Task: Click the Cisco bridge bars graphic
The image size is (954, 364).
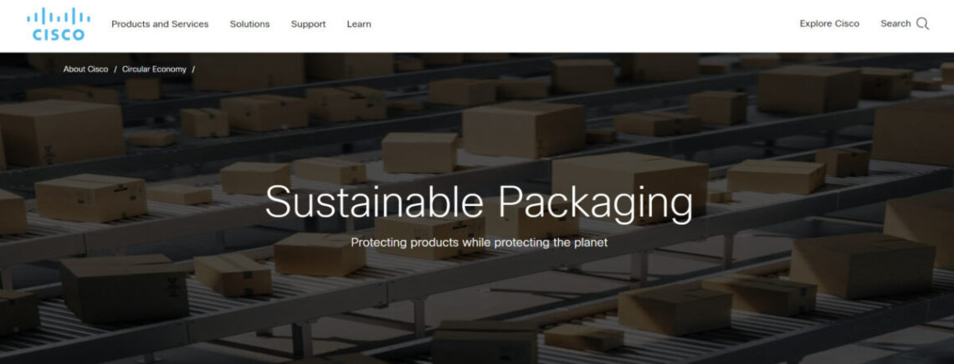Action: pyautogui.click(x=59, y=17)
